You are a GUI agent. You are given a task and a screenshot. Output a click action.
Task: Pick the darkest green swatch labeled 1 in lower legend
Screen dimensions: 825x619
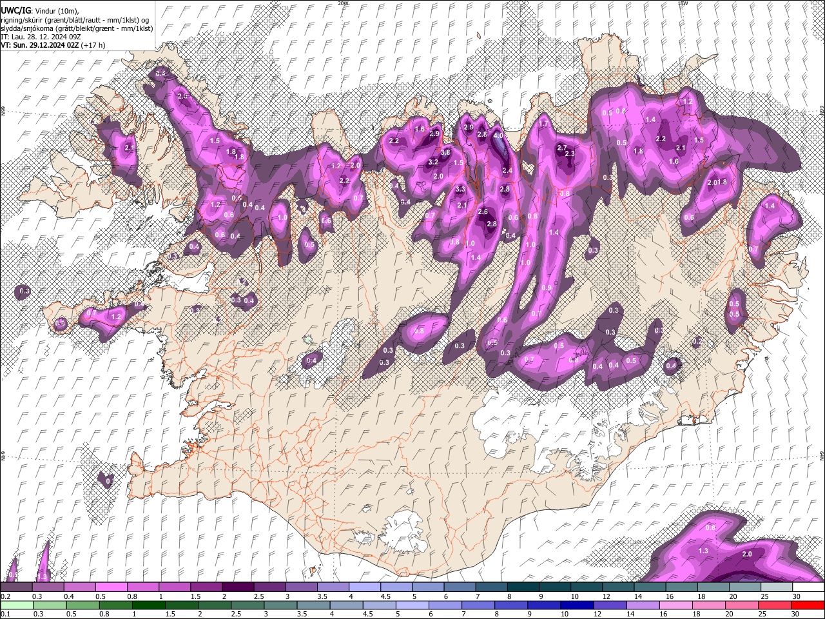149,605
